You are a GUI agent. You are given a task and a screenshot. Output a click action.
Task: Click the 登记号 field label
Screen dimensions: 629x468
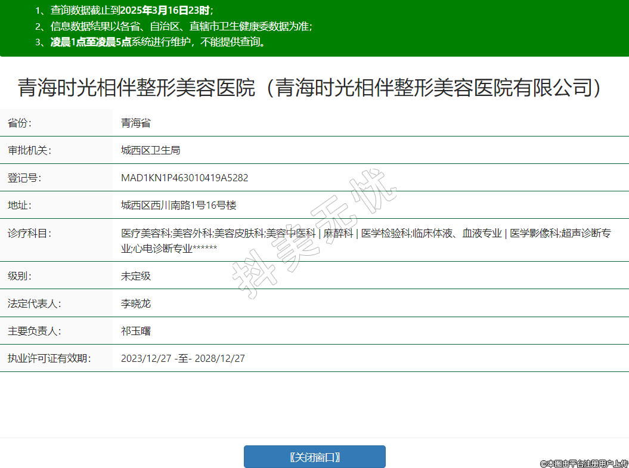coord(24,178)
